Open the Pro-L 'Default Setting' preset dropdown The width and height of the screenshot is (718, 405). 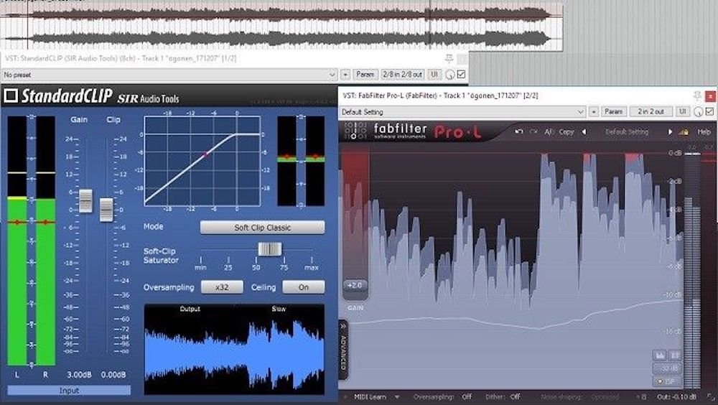[580, 112]
